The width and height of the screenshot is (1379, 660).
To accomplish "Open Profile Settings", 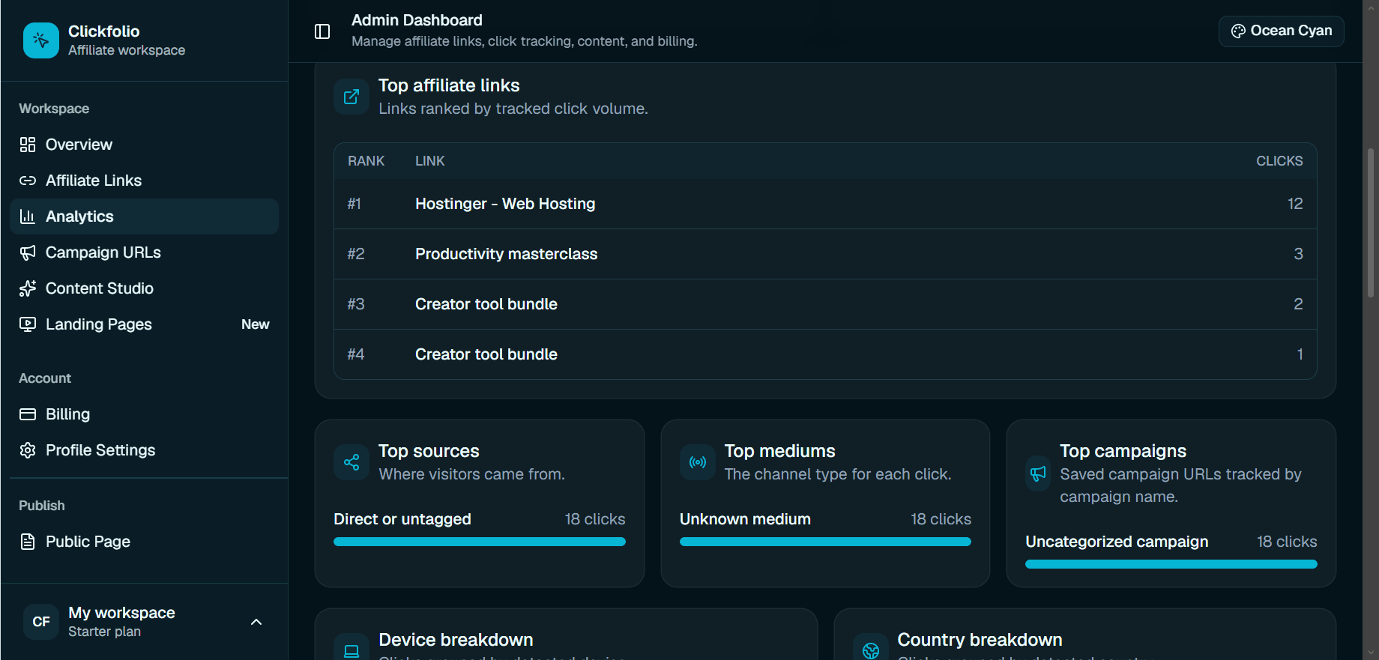I will tap(144, 450).
